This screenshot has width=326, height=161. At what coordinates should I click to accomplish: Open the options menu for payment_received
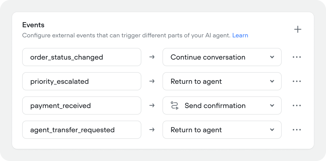[x=297, y=105]
